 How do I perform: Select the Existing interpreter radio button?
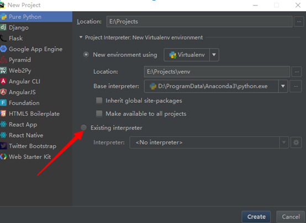click(x=84, y=128)
